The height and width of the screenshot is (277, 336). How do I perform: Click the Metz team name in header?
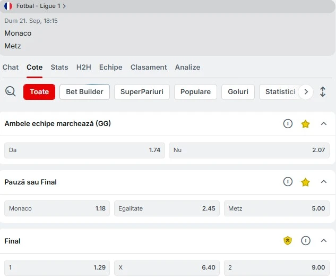pos(13,46)
